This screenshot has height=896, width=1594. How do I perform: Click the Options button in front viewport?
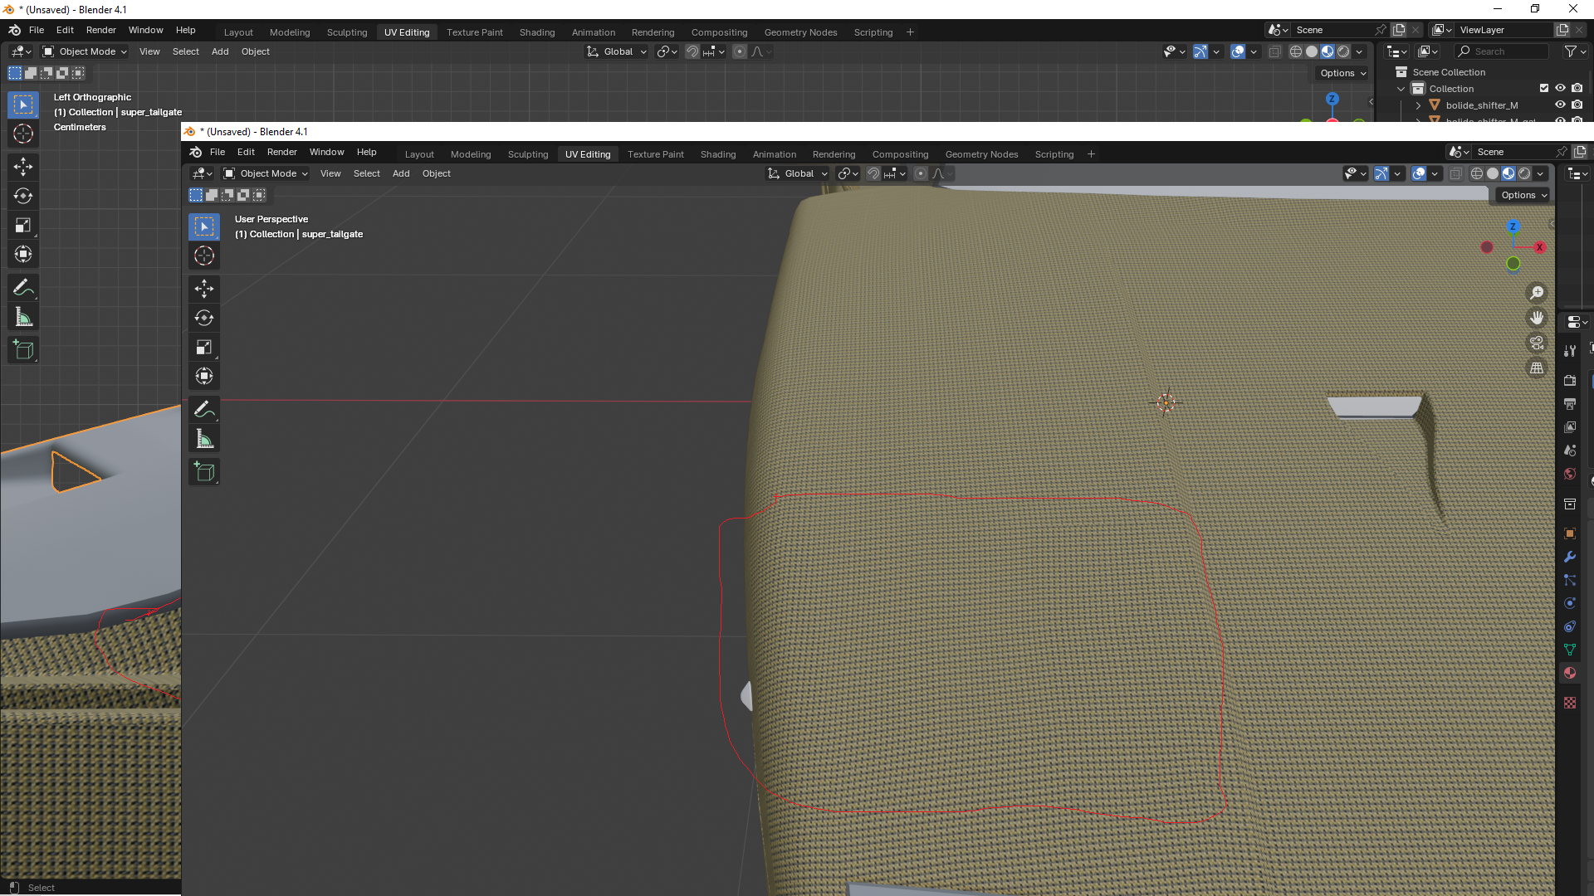(x=1524, y=195)
